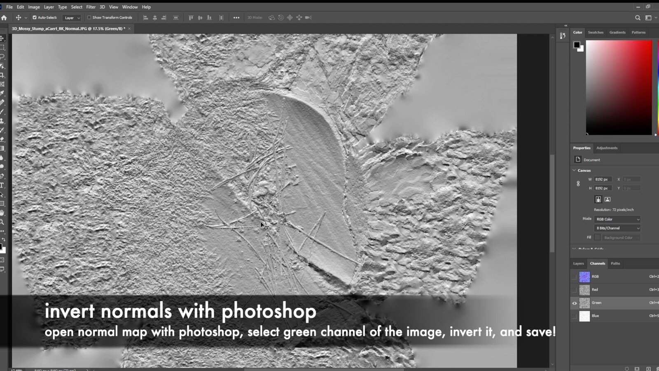The image size is (659, 371).
Task: Switch to the Paths tab
Action: tap(615, 263)
